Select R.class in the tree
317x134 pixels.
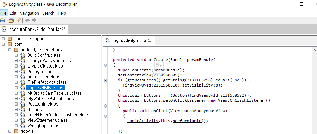pos(34,110)
